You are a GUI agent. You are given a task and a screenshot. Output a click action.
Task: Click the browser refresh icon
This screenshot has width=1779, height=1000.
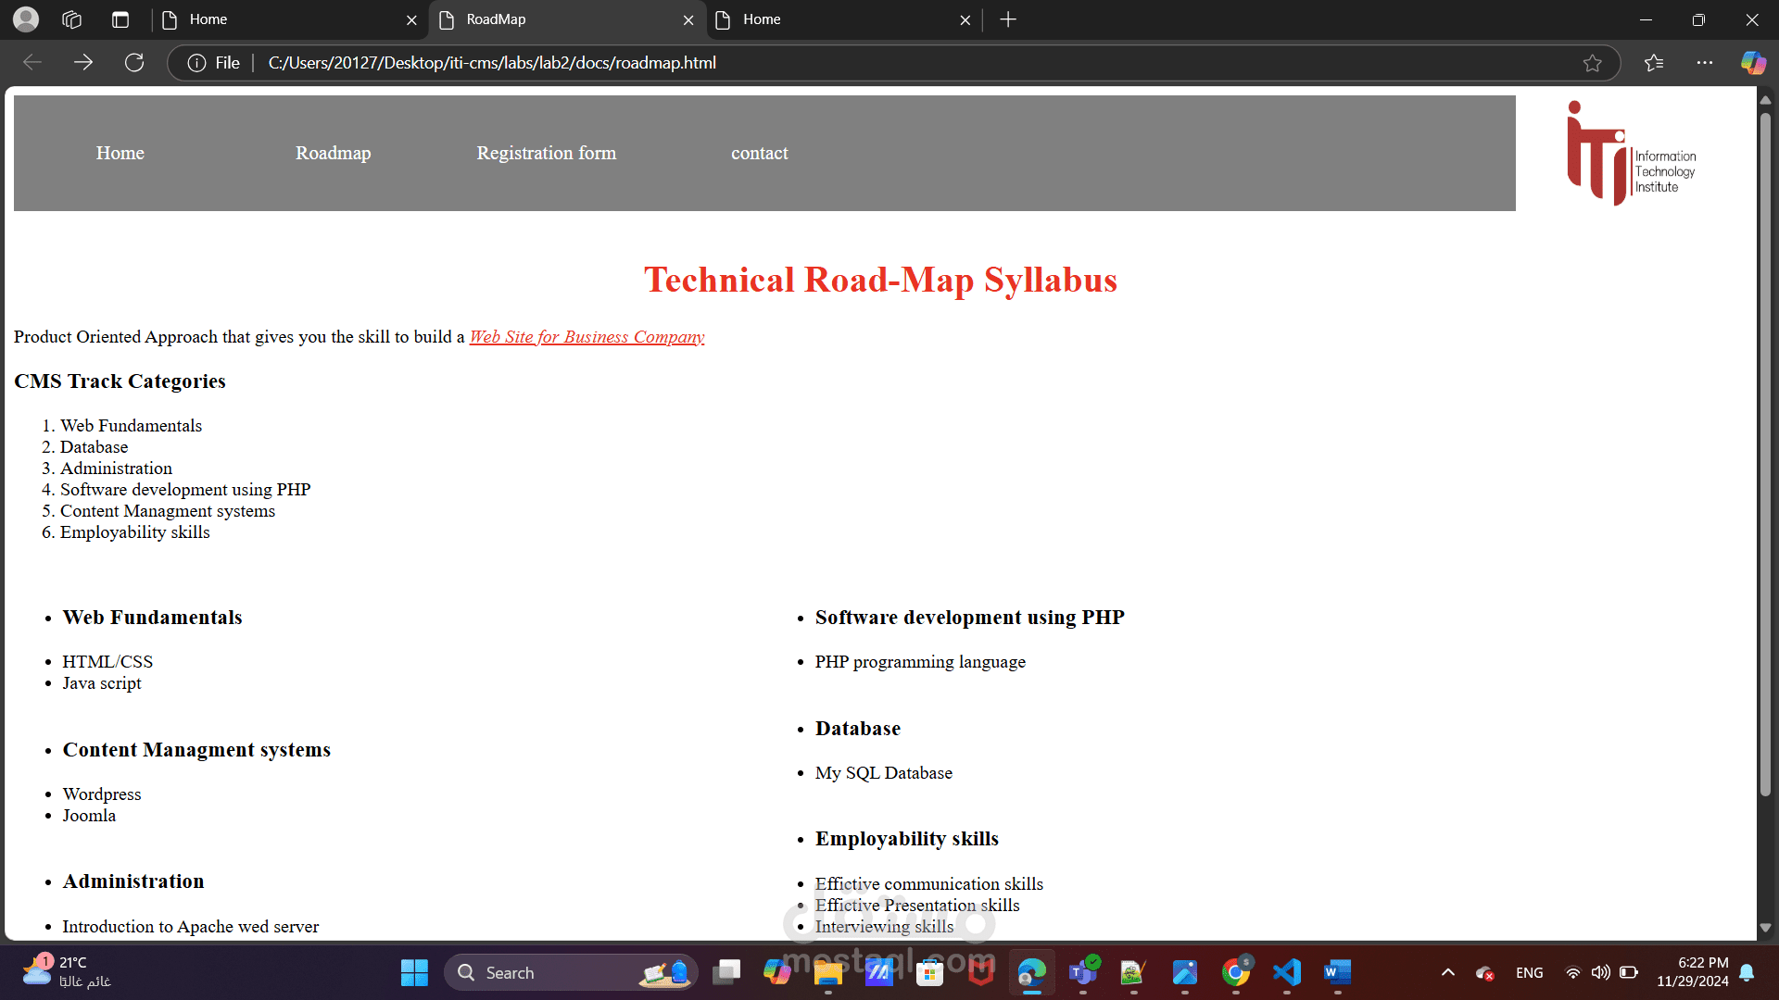[x=134, y=62]
